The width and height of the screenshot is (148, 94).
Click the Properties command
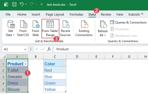(x=120, y=29)
